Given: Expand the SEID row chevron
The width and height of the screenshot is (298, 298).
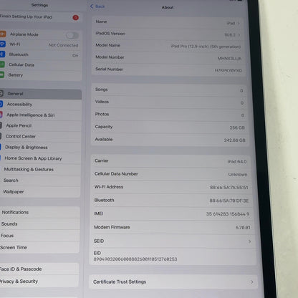Looking at the screenshot, I should point(249,241).
